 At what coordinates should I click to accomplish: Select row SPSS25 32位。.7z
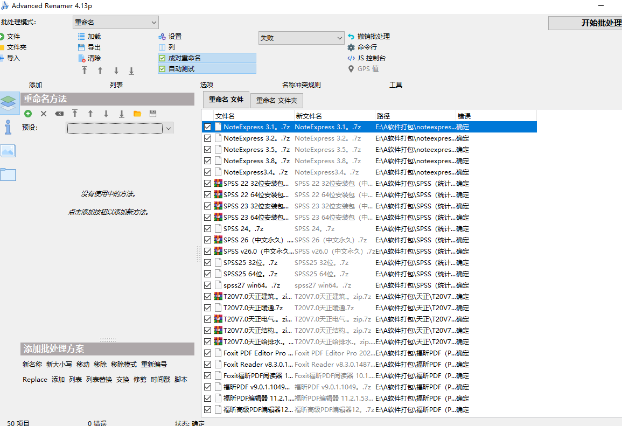(x=369, y=263)
